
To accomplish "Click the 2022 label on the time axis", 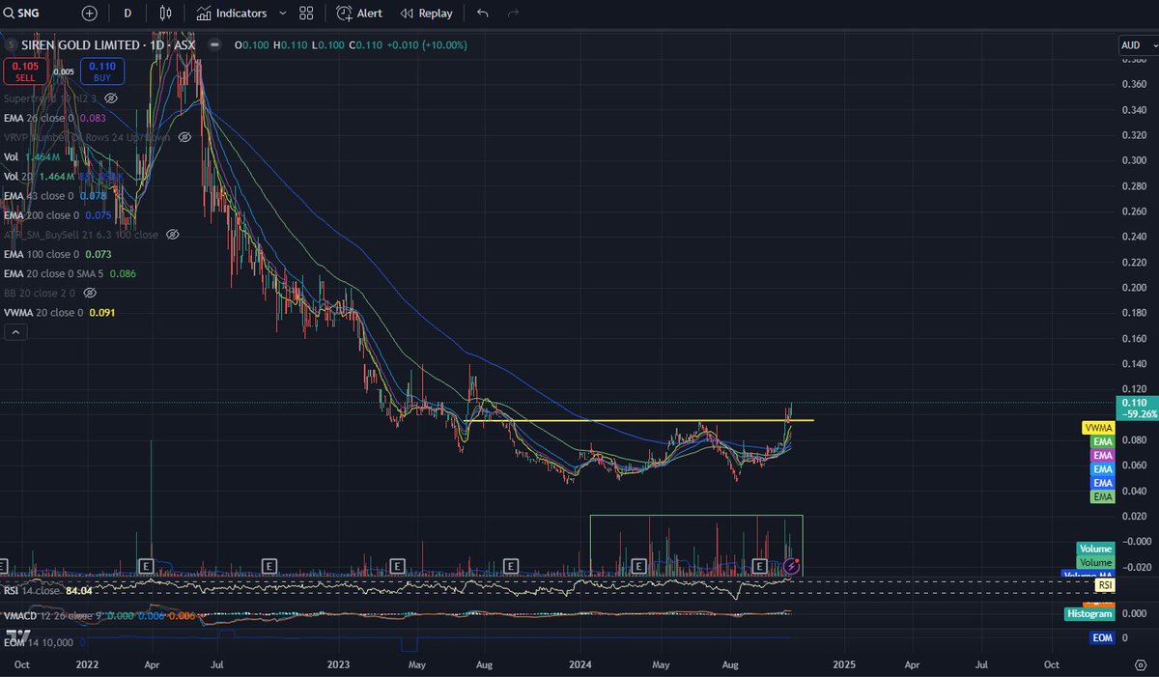I will coord(87,665).
